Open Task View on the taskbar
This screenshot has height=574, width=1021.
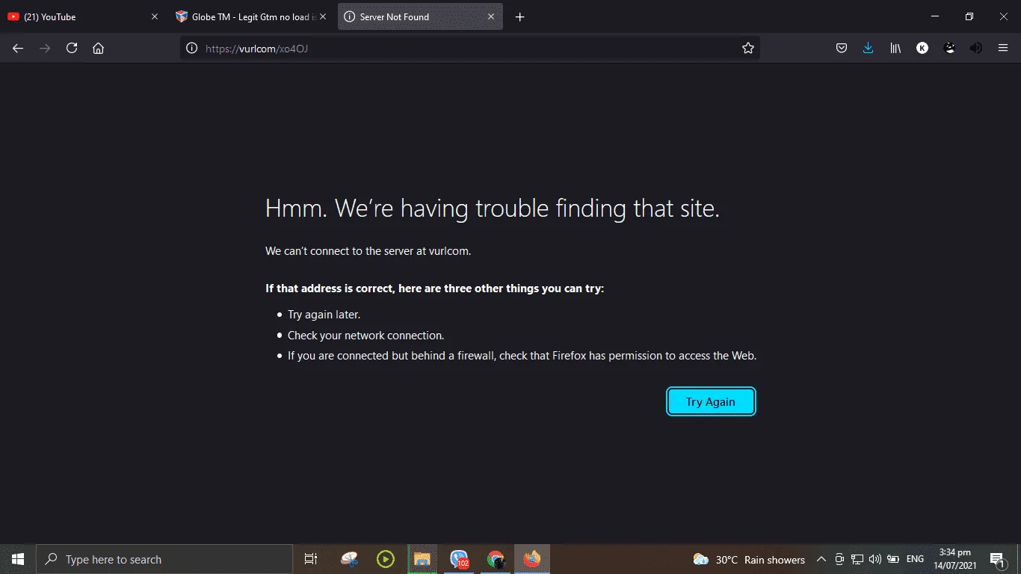(x=311, y=559)
